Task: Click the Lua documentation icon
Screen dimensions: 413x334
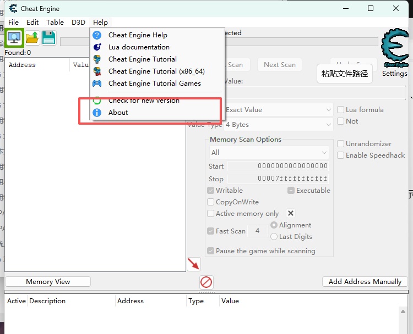Action: tap(97, 47)
